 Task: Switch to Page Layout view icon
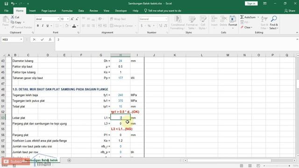[x=250, y=166]
